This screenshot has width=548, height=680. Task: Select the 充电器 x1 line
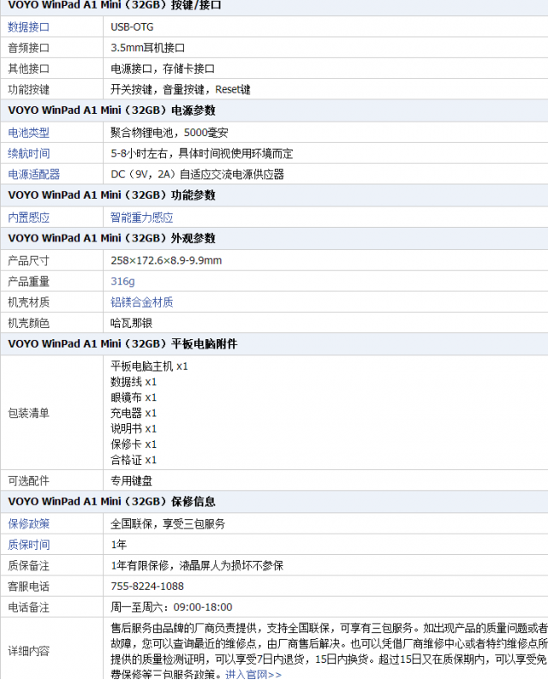134,414
